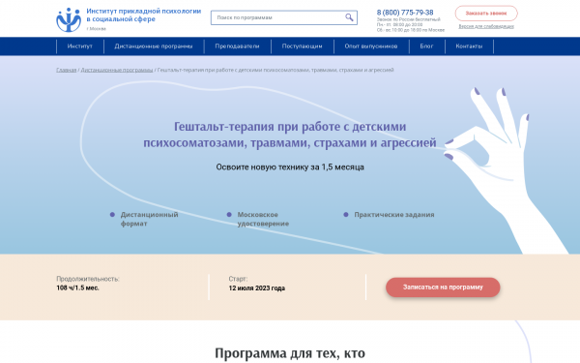Image resolution: width=580 pixels, height=363 pixels.
Task: Click 'Освоите новую технику за 1,5 месяца' text
Action: (x=290, y=167)
